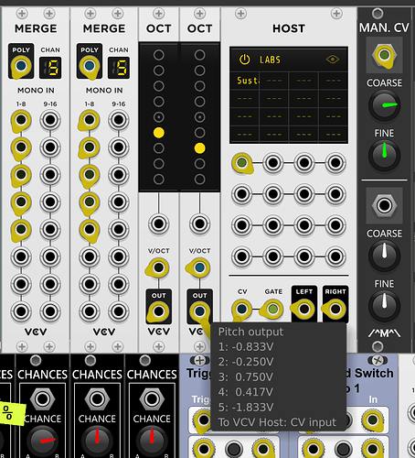Image resolution: width=415 pixels, height=458 pixels.
Task: Click the lower FINE knob on MAN. CV
Action: point(384,306)
